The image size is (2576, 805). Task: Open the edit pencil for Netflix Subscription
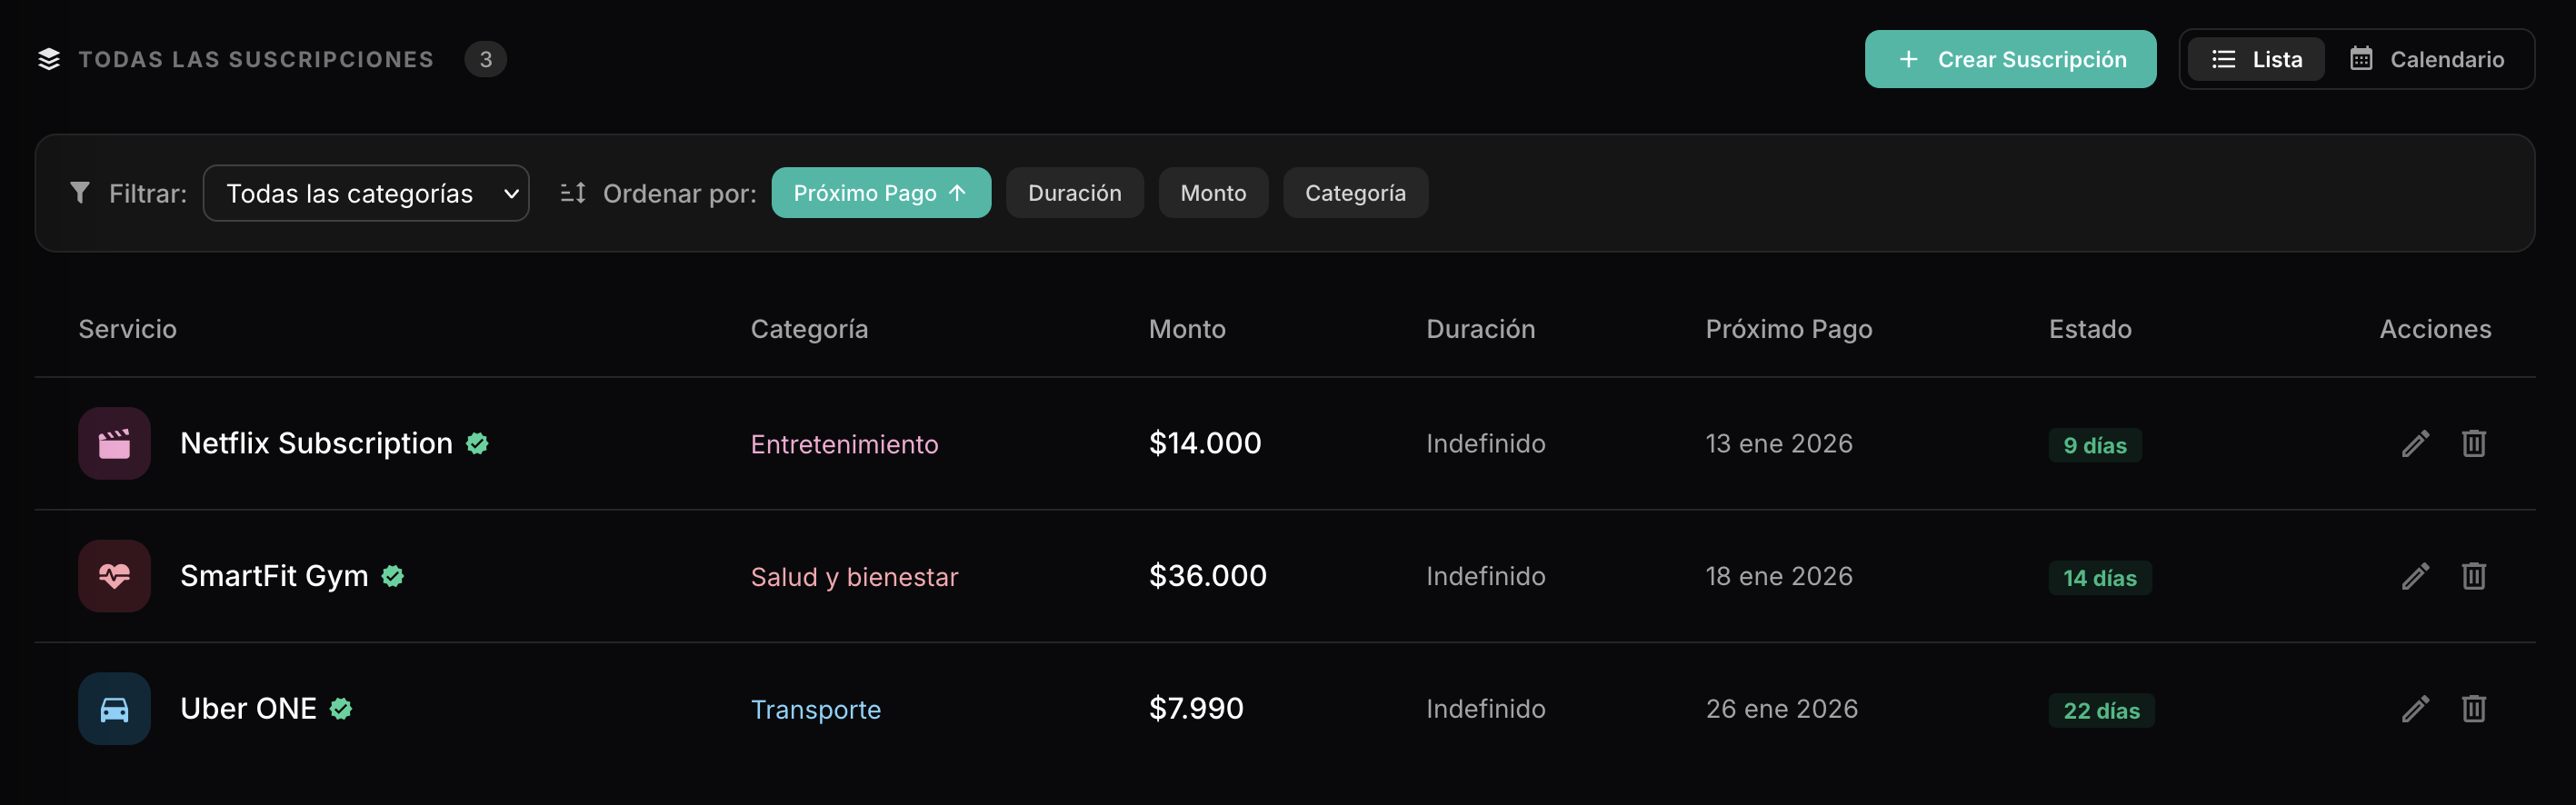coord(2415,443)
